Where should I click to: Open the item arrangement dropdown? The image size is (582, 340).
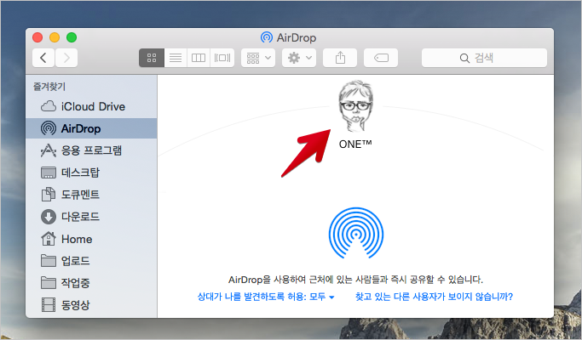258,58
